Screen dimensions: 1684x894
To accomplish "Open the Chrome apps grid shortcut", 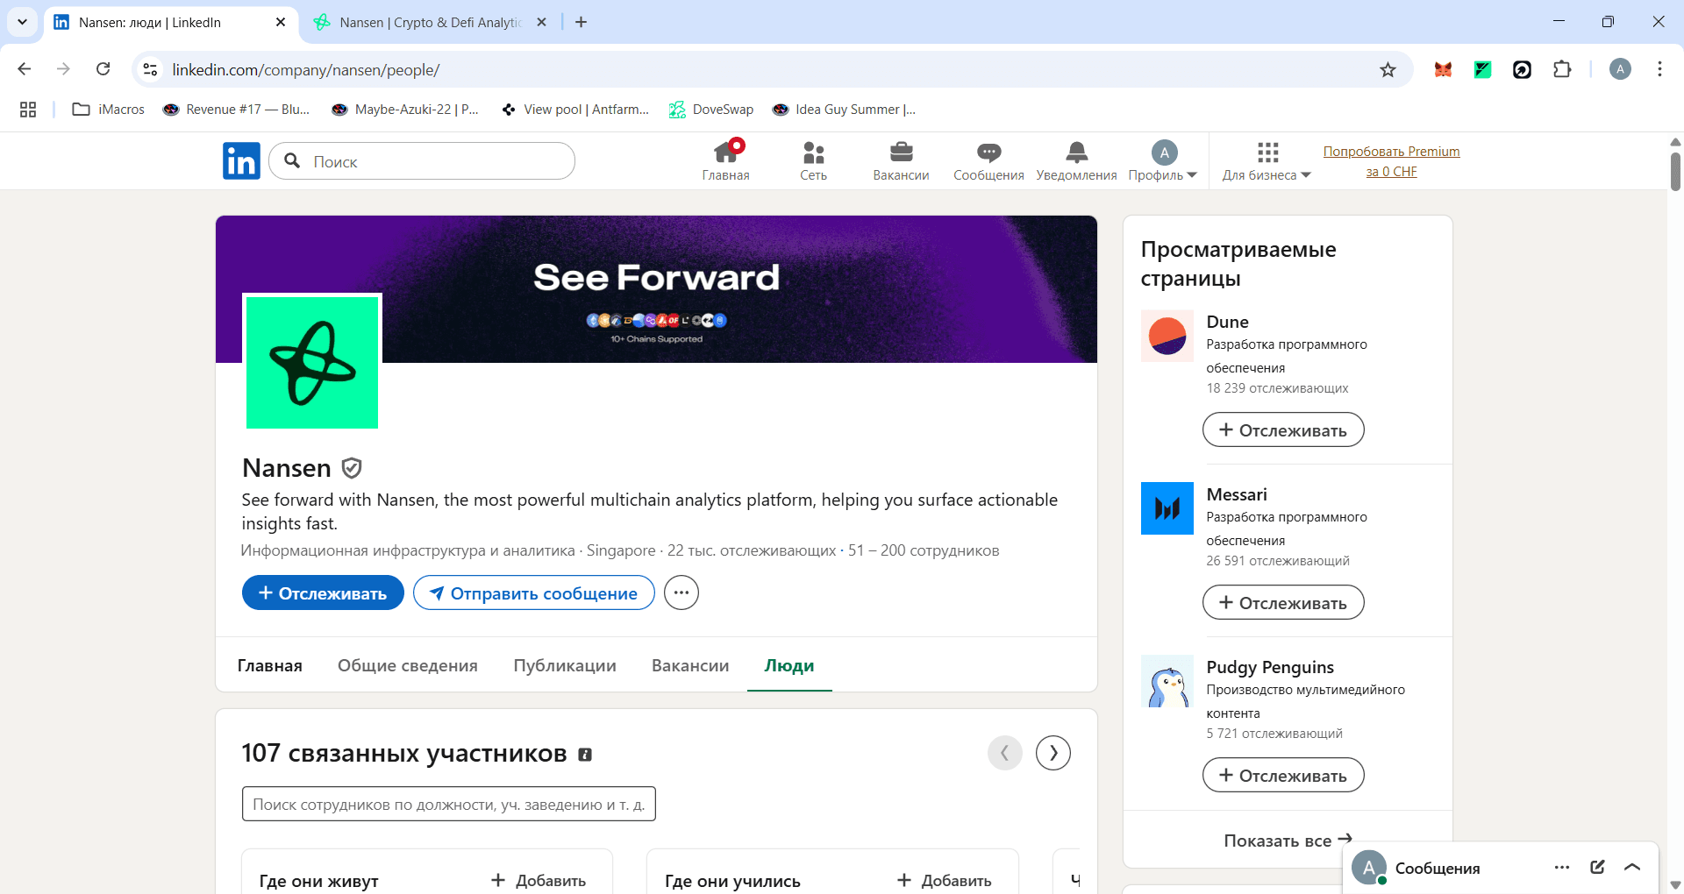I will tap(28, 110).
